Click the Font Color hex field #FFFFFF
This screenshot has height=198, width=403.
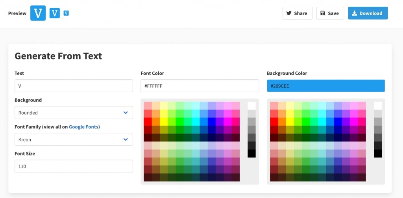pos(200,86)
